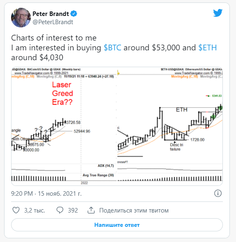Click the 'Laser Greed Era??' chart annotation
This screenshot has width=236, height=242.
(x=62, y=93)
